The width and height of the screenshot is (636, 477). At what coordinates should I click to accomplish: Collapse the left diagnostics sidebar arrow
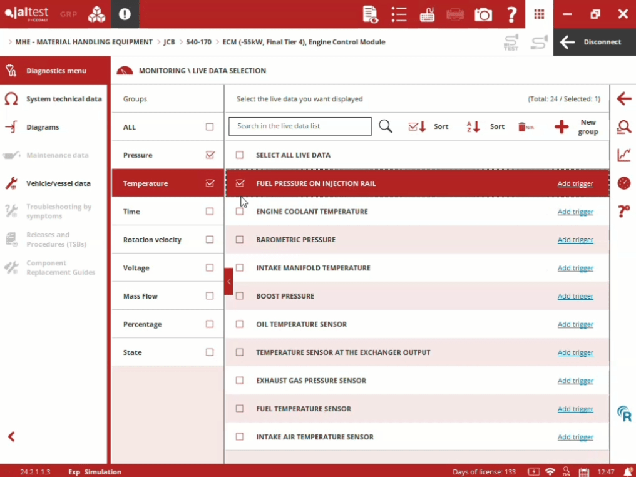click(x=11, y=437)
